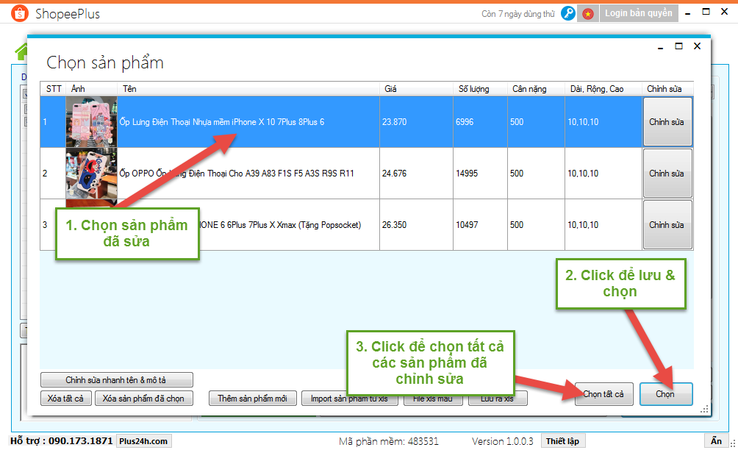Open thumbnail of first iPhone case product

[x=91, y=122]
